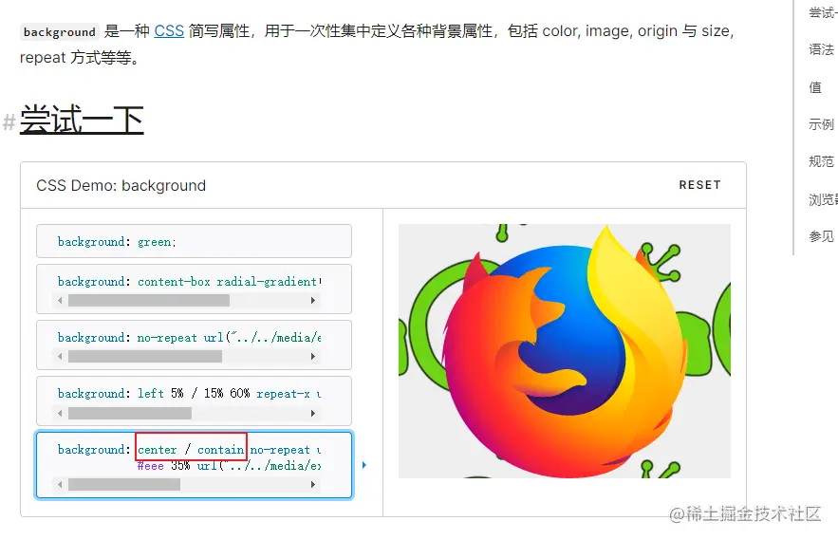Viewport: 838px width, 540px height.
Task: Select the 'center / contain no-repeat' example
Action: click(194, 465)
